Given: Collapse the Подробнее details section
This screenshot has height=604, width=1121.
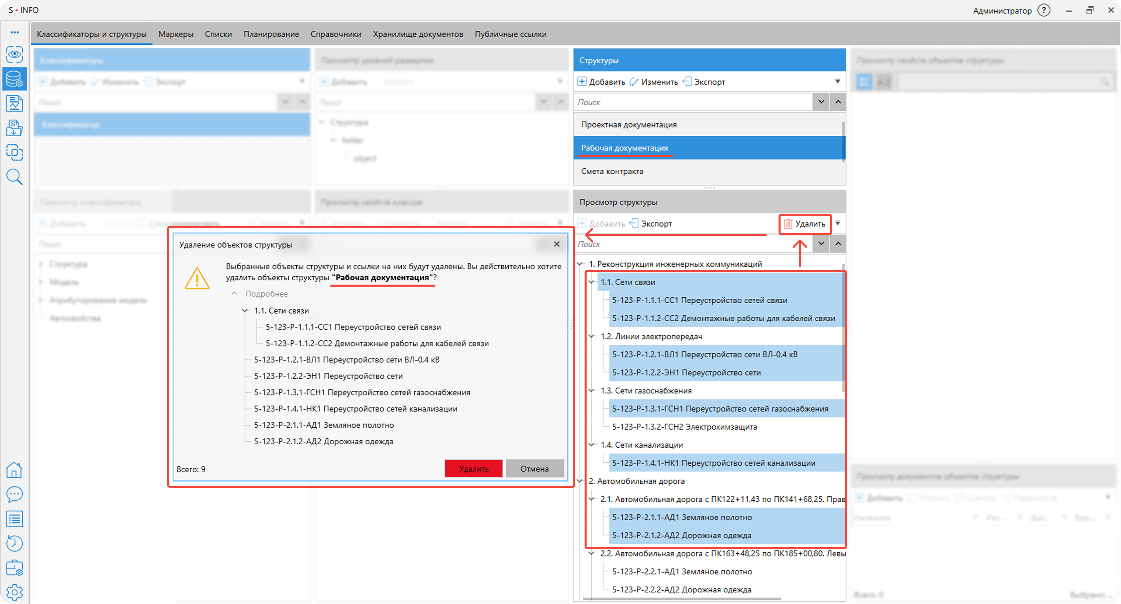Looking at the screenshot, I should pos(234,294).
